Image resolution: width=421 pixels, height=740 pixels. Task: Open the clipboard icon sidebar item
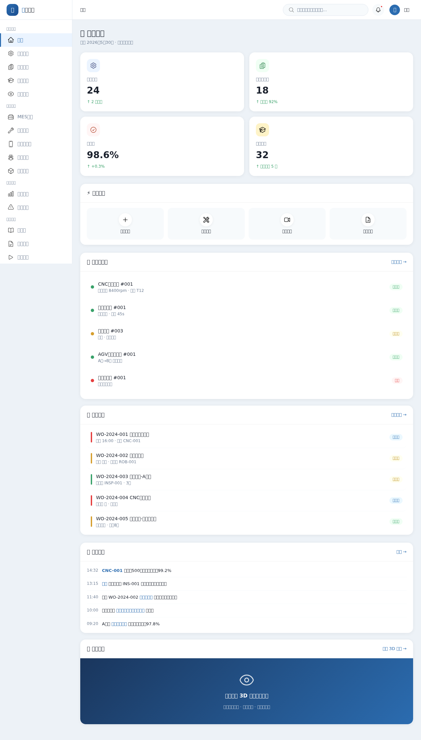(36, 67)
